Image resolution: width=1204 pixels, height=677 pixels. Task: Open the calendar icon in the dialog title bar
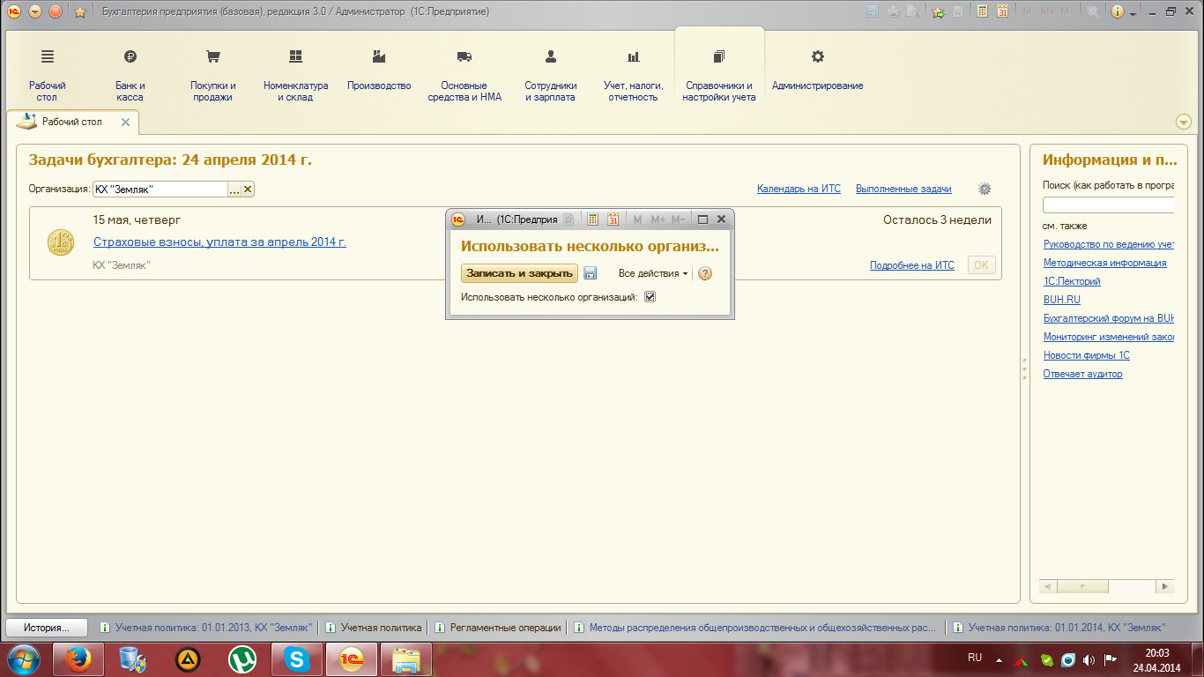(x=613, y=219)
